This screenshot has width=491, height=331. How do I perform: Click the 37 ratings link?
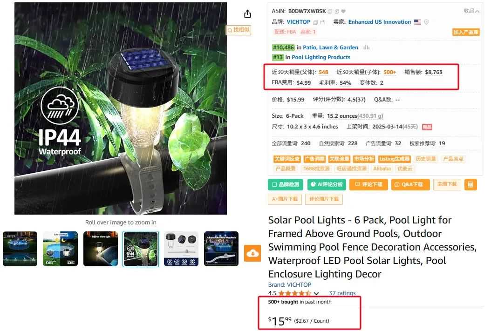point(342,293)
